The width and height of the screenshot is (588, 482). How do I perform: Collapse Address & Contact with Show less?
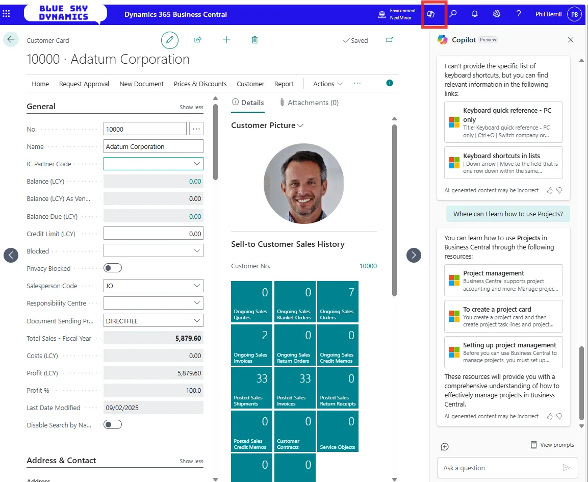191,462
